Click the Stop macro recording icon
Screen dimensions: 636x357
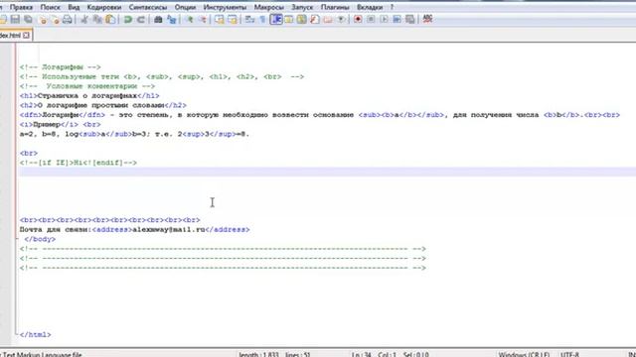click(371, 19)
